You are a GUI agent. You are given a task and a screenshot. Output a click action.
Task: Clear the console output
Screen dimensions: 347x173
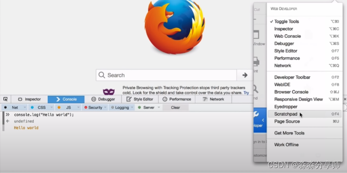(x=176, y=107)
